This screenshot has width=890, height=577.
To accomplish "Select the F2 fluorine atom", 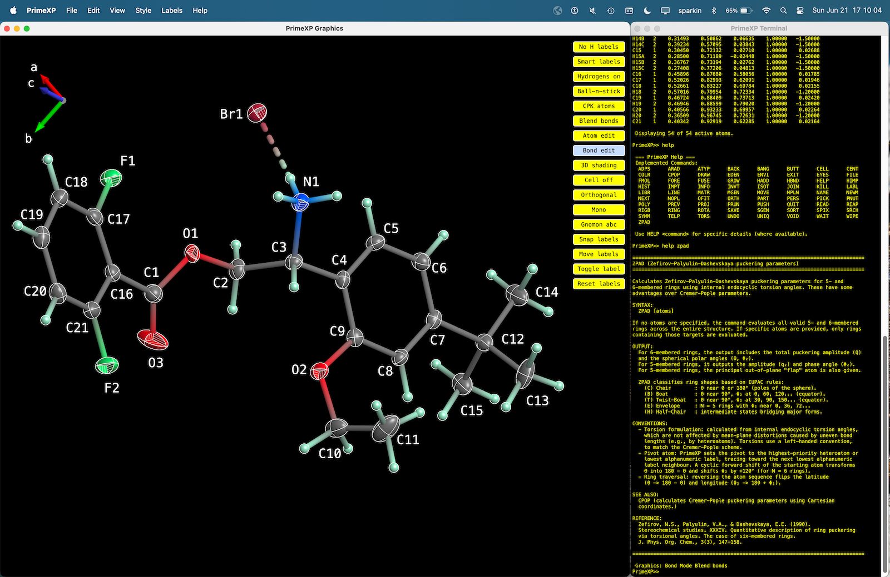I will tap(107, 365).
